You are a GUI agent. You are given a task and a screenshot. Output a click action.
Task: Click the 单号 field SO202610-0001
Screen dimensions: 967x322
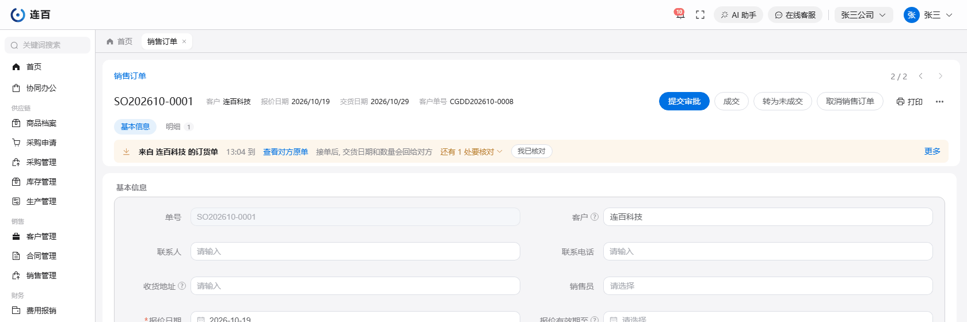pyautogui.click(x=355, y=217)
